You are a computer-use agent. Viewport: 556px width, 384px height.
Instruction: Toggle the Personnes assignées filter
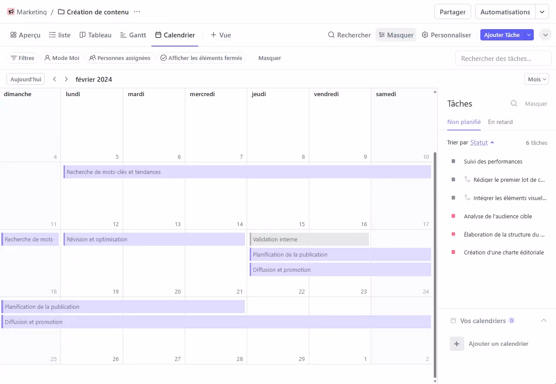[121, 57]
